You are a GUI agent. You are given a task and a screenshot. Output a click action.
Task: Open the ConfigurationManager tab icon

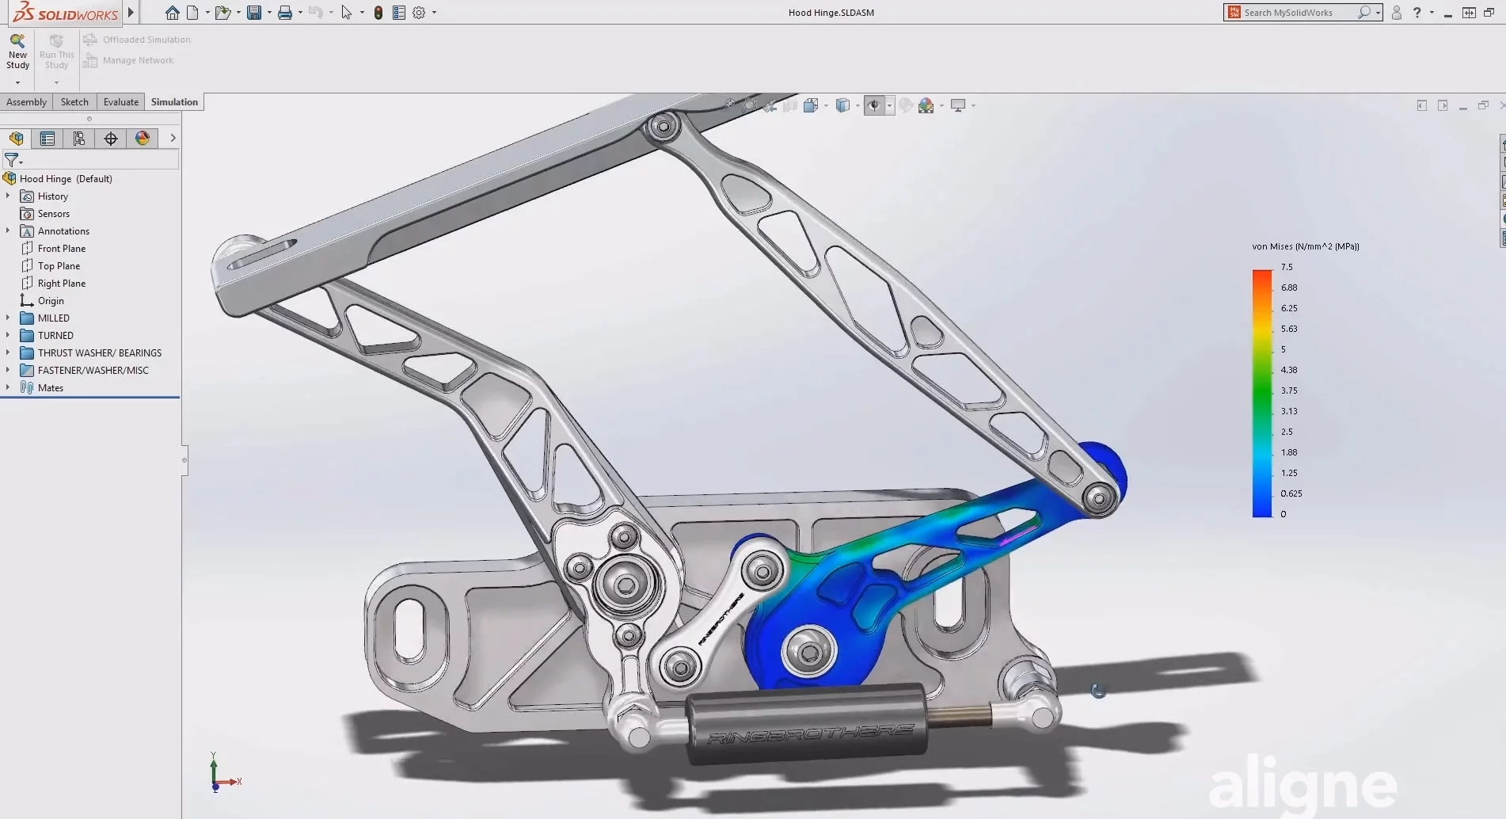coord(78,139)
